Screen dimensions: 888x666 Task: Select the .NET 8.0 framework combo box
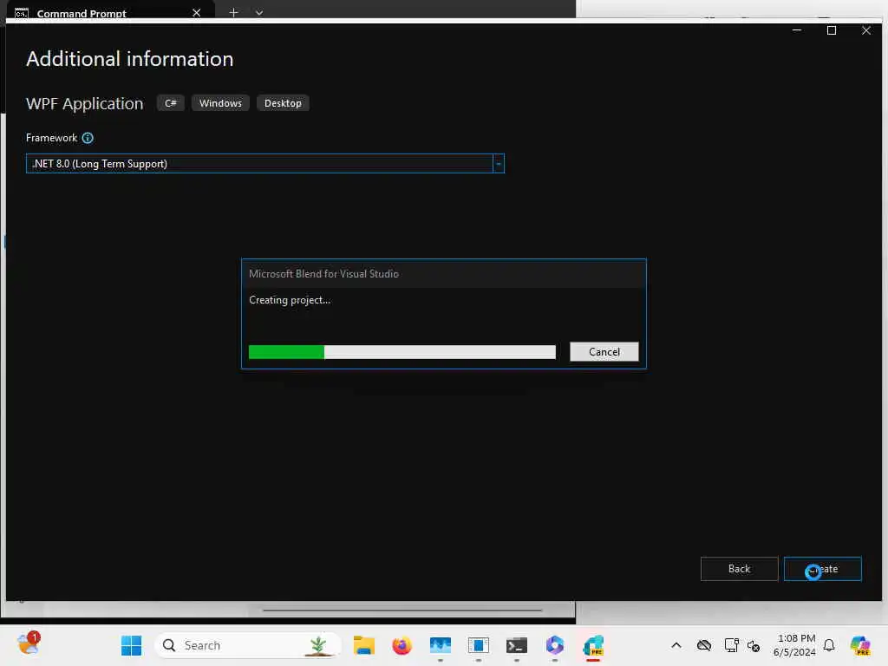[265, 164]
